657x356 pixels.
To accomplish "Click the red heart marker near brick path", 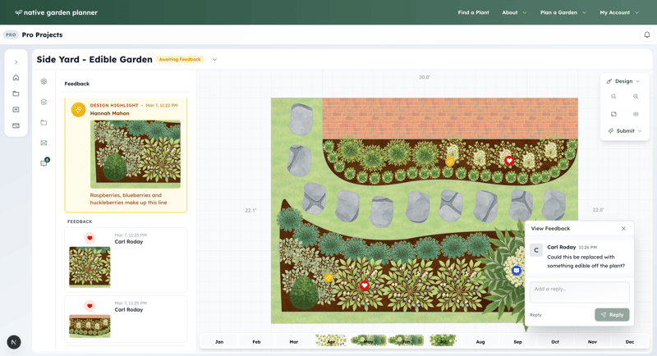I will tap(509, 161).
